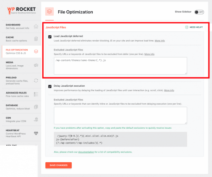
Task: Uncheck Delay JavaScript execution checkbox
Action: (x=50, y=86)
